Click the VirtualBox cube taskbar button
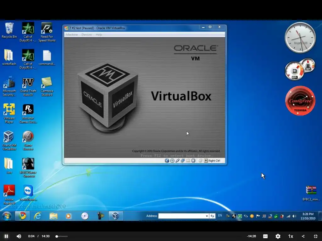The width and height of the screenshot is (322, 241). [x=116, y=216]
